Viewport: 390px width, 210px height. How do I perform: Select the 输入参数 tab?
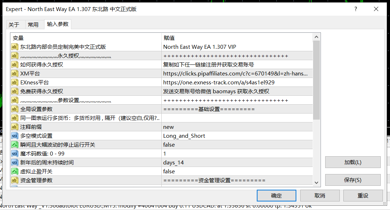58,24
